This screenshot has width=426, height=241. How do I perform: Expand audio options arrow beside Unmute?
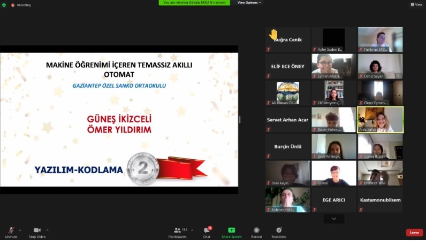click(x=20, y=230)
